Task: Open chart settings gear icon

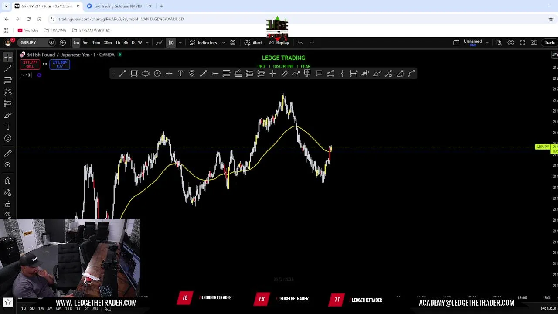Action: coord(511,43)
